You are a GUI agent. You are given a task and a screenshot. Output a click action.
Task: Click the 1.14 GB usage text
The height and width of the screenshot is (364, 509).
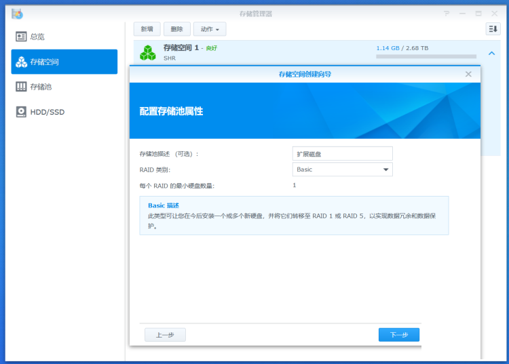[388, 48]
